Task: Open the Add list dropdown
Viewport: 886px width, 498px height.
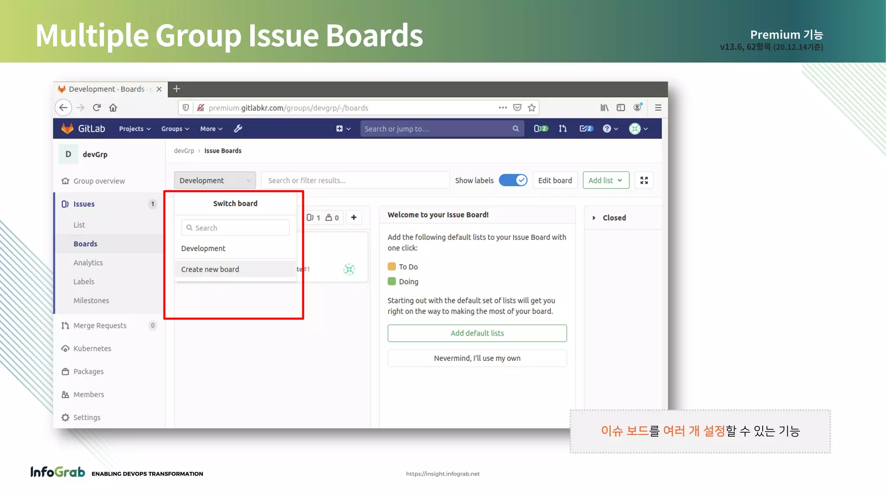Action: (x=606, y=180)
